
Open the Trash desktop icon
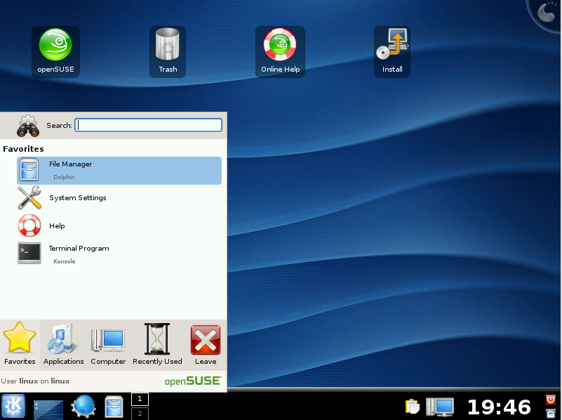pos(168,51)
